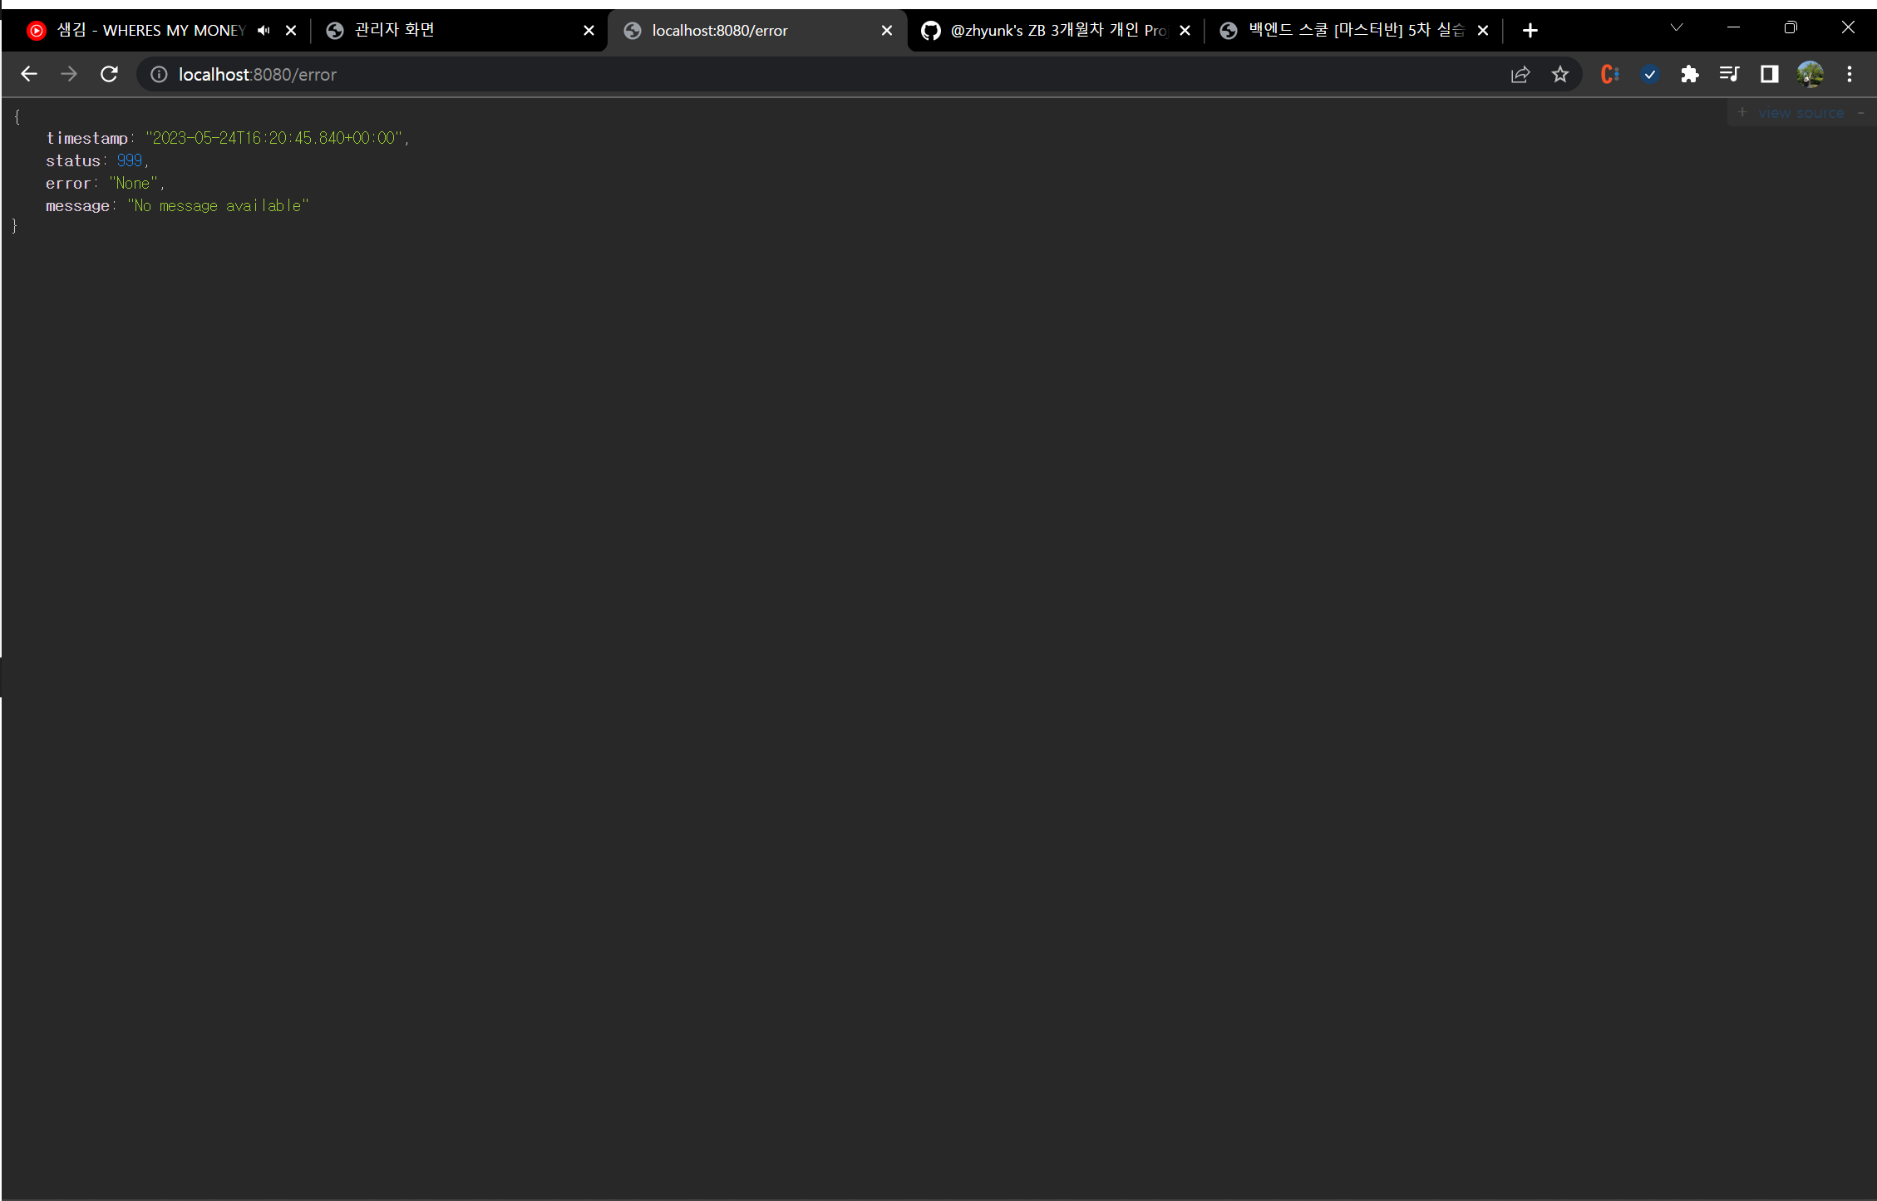Click the orange C extension icon
Image resolution: width=1877 pixels, height=1201 pixels.
coord(1609,75)
